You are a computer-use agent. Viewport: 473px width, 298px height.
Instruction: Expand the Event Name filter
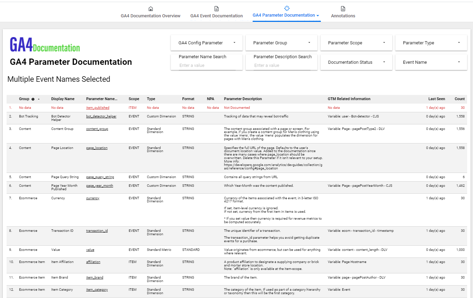431,62
